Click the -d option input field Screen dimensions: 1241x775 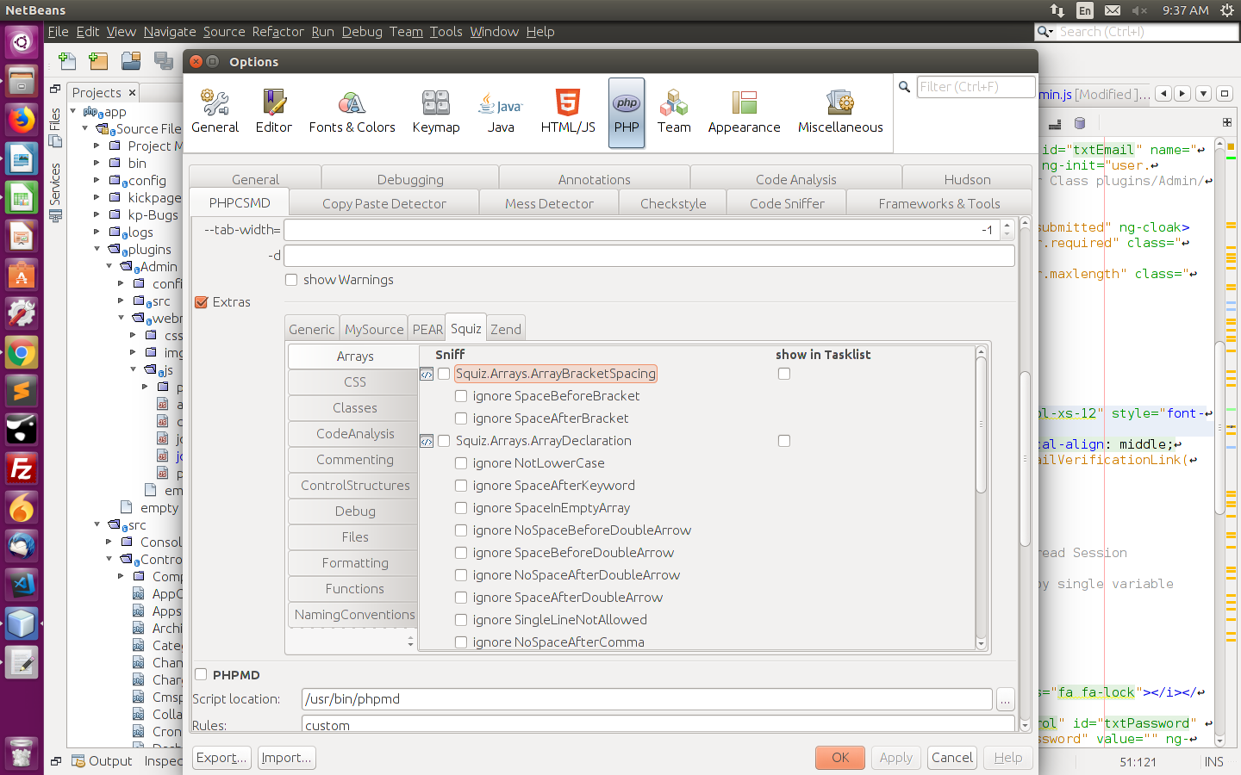649,256
